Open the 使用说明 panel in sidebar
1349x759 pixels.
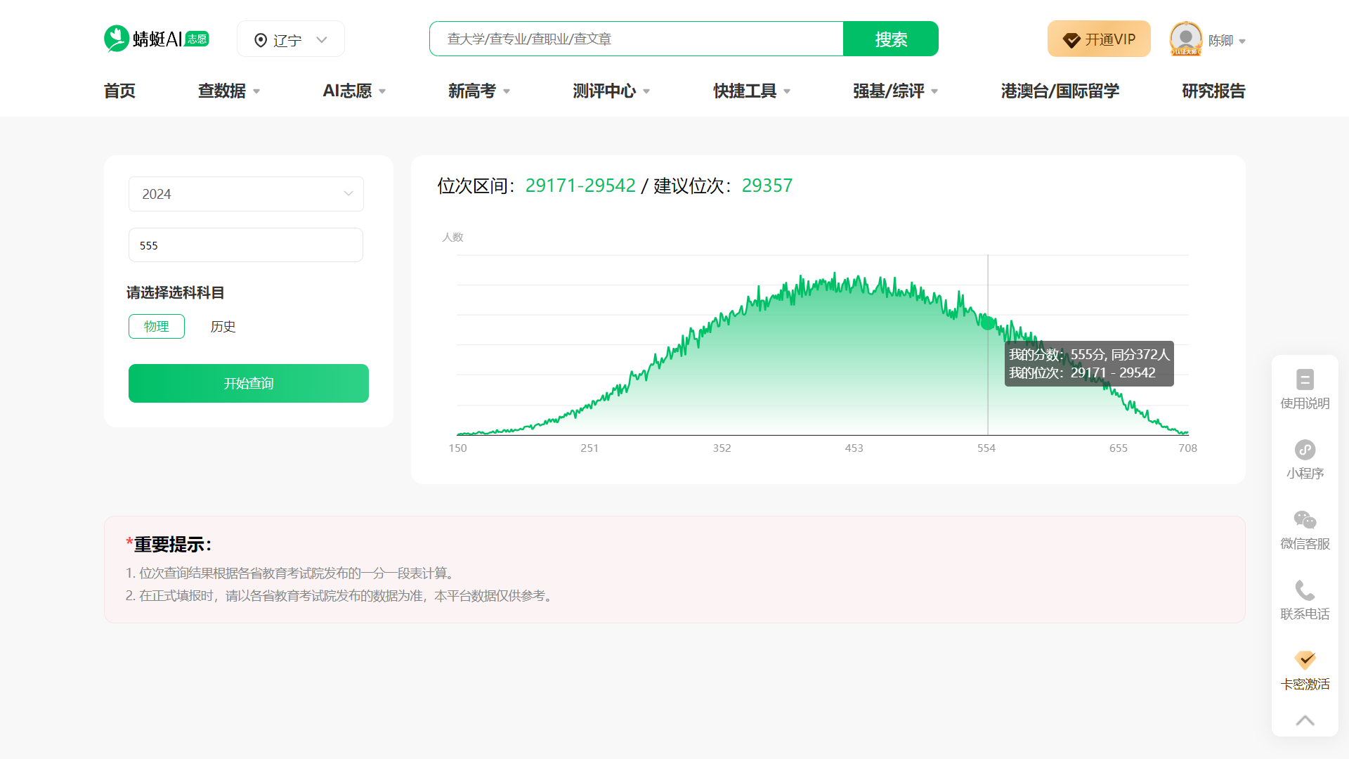click(x=1305, y=389)
